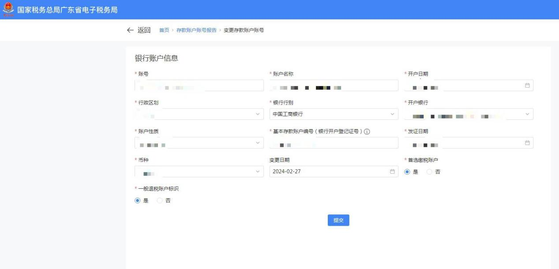This screenshot has width=559, height=269.
Task: Click the blue 提交 button
Action: tap(338, 220)
